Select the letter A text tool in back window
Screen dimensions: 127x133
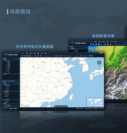click(114, 44)
